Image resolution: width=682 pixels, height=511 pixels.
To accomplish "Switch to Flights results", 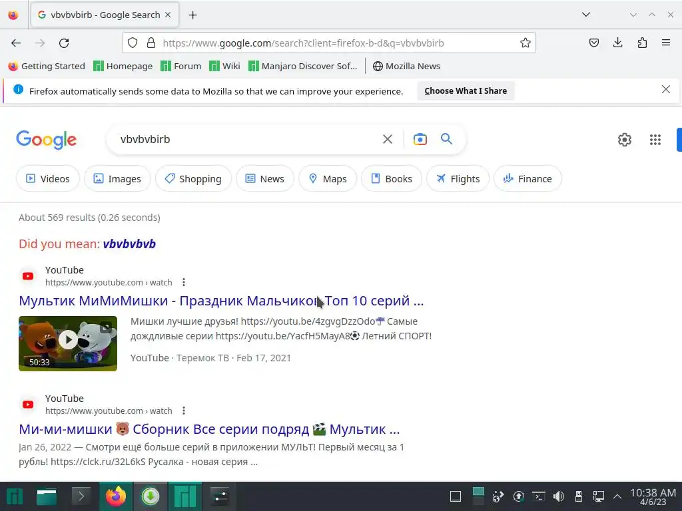I will (458, 178).
